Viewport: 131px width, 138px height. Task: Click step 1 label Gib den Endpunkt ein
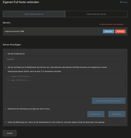click(16, 54)
